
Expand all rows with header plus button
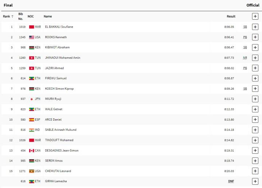tap(255, 16)
